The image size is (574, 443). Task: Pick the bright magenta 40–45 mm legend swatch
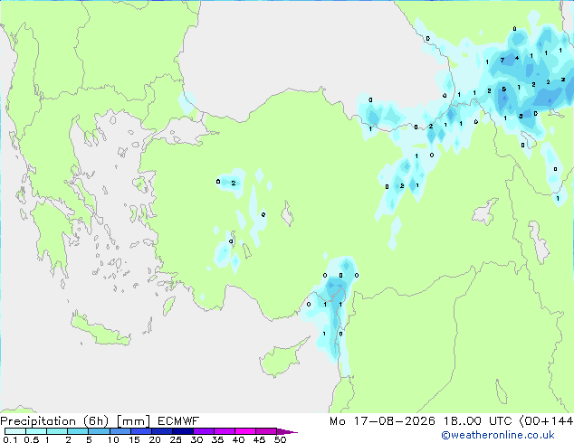point(245,431)
